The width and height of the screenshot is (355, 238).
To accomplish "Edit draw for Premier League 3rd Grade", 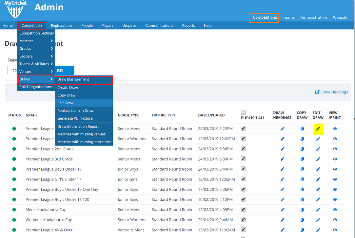I will (x=318, y=159).
